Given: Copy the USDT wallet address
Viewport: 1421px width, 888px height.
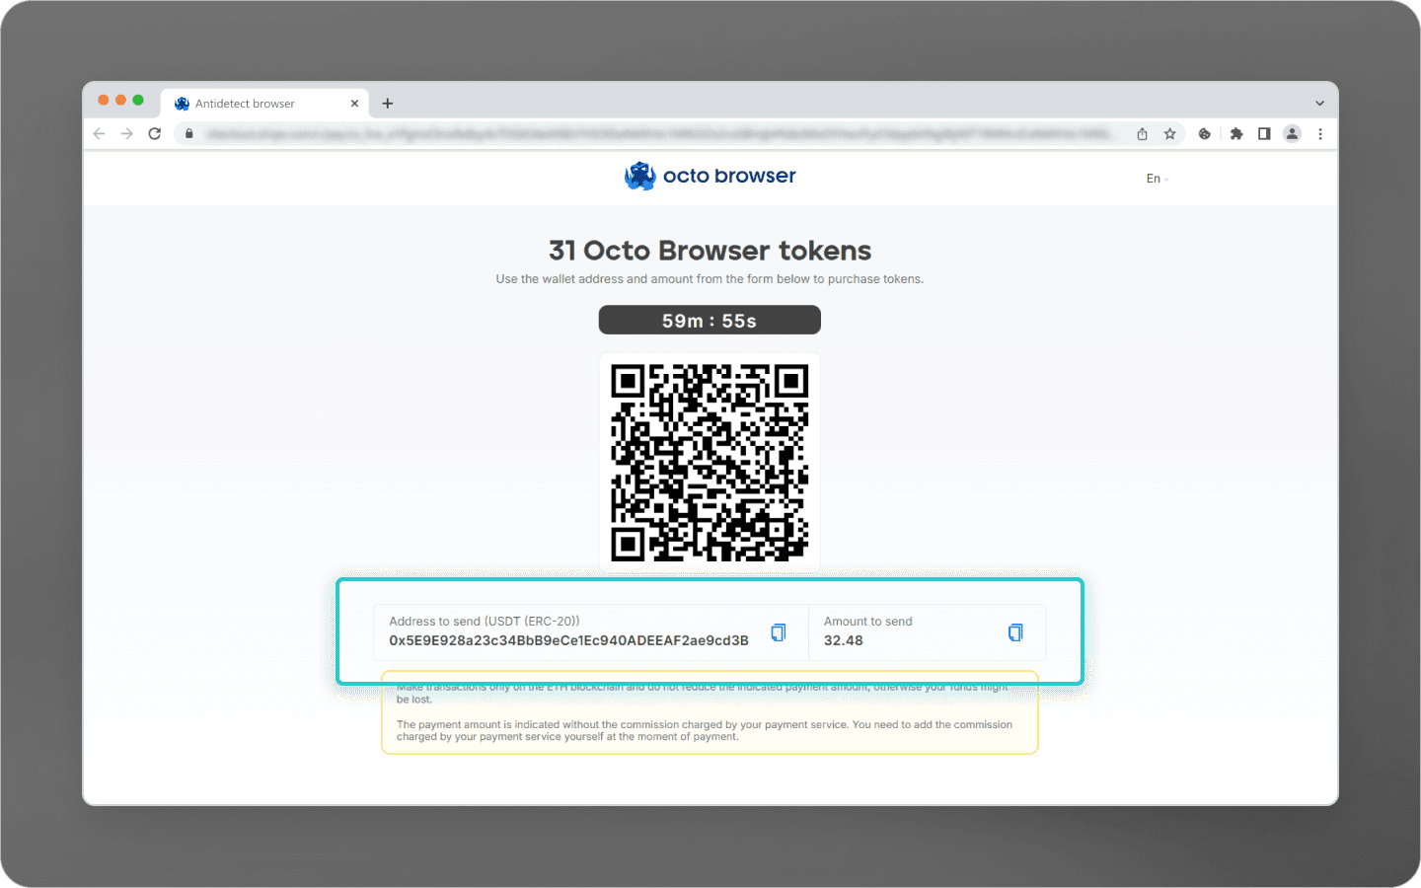Looking at the screenshot, I should pyautogui.click(x=779, y=632).
